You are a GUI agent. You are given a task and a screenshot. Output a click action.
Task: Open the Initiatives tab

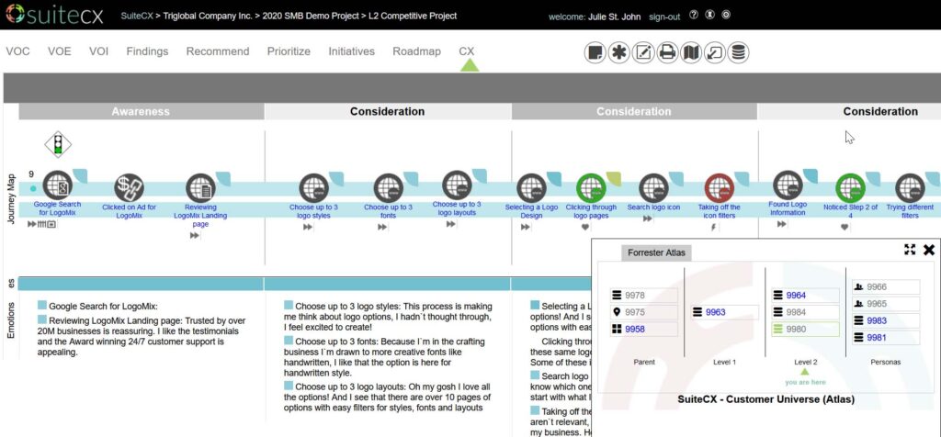pyautogui.click(x=351, y=51)
